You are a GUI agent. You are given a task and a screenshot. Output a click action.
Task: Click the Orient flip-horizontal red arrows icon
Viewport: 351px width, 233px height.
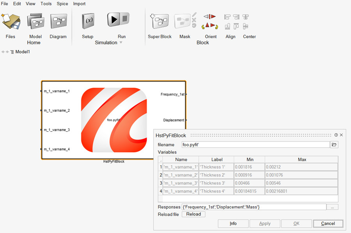[x=210, y=17]
